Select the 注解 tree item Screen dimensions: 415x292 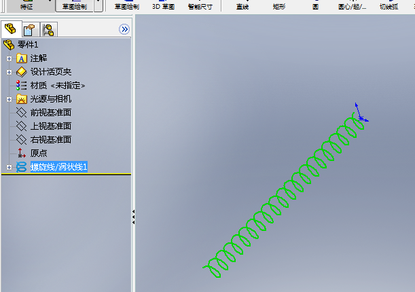click(39, 58)
